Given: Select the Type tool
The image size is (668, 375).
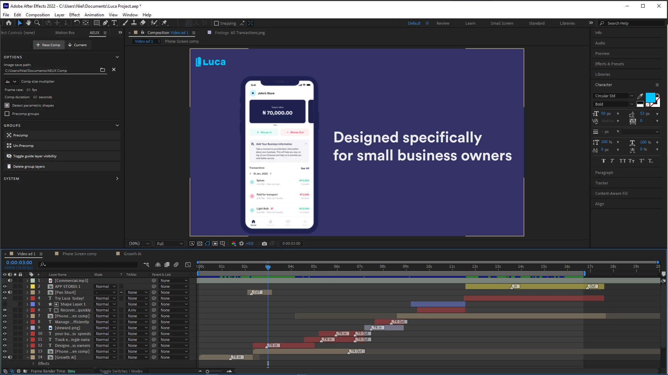Looking at the screenshot, I should pos(114,23).
